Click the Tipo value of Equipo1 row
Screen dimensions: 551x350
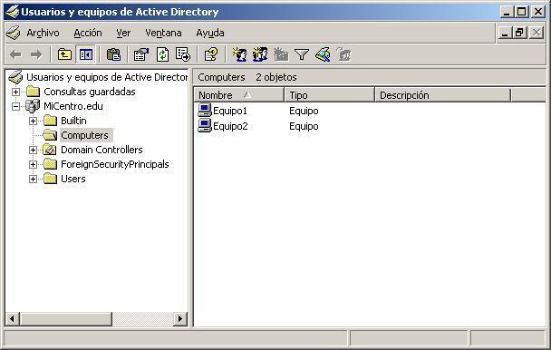point(304,111)
